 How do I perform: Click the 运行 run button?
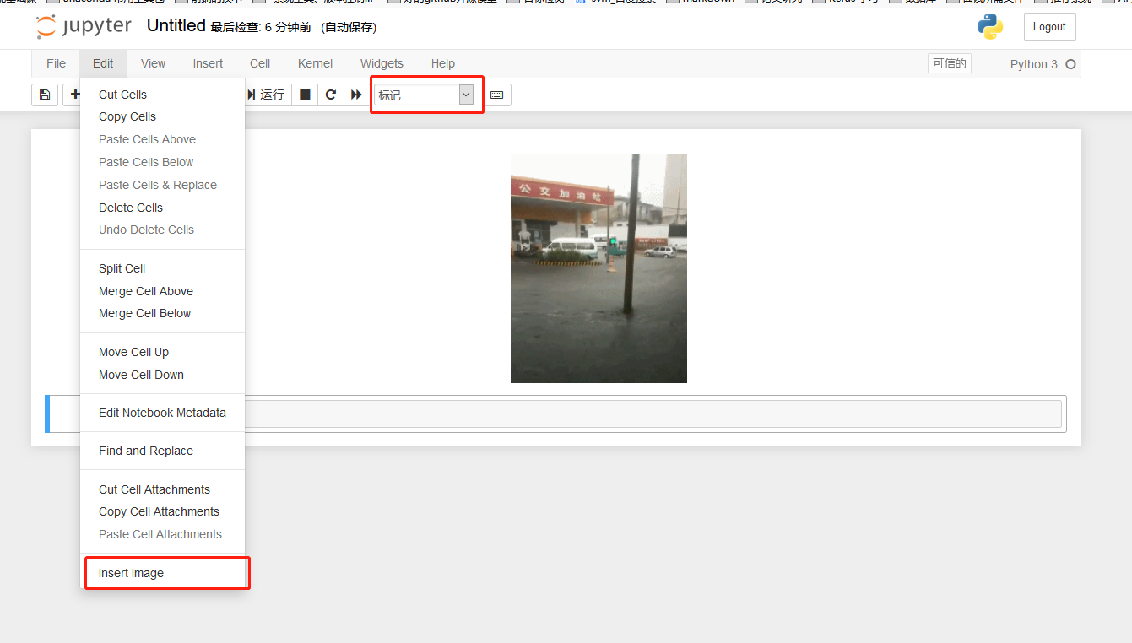tap(266, 95)
